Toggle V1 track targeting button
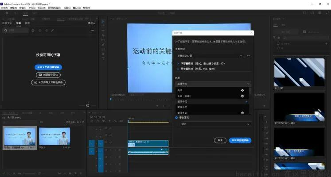Image resolution: width=331 pixels, height=177 pixels. click(x=101, y=144)
